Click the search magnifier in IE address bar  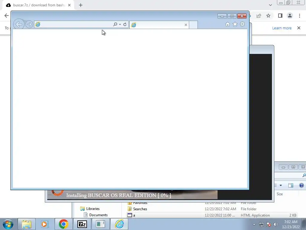[x=115, y=24]
